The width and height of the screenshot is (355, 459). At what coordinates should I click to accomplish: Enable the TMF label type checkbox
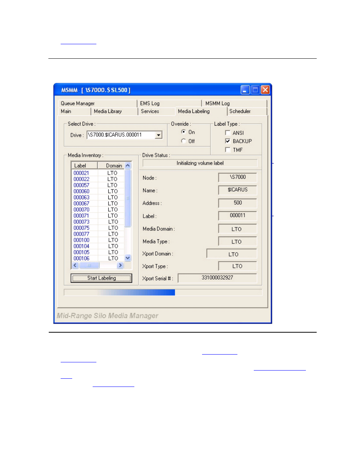point(228,150)
